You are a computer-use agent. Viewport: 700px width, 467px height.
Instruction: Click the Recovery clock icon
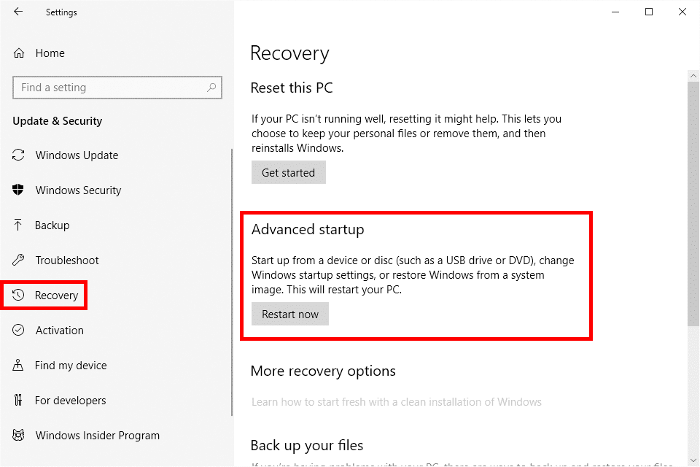[18, 295]
